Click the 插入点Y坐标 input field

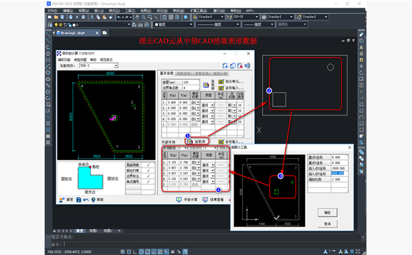(x=339, y=173)
